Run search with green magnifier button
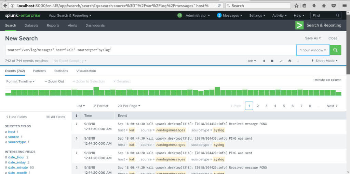350x174 pixels. point(335,50)
